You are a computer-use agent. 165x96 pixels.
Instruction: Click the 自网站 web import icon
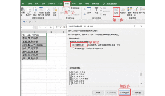pos(35,9)
